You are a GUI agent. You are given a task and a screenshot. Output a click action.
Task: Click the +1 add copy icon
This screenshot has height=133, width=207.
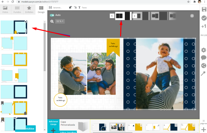coord(204,26)
